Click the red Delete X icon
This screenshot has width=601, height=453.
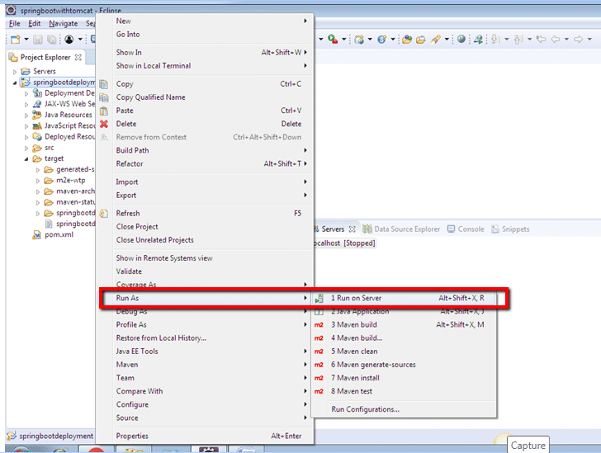104,124
